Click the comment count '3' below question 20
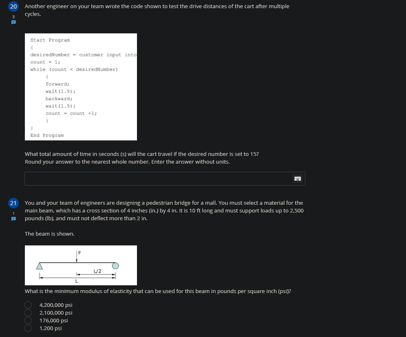406x337 pixels. (x=13, y=16)
